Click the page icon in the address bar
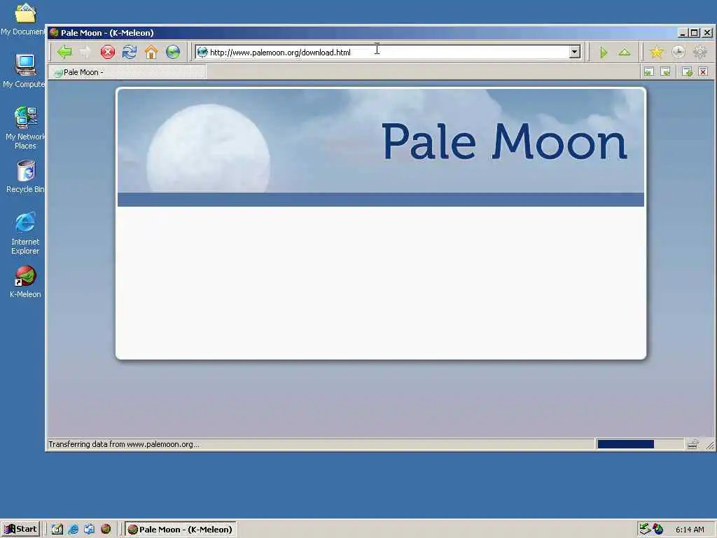The width and height of the screenshot is (717, 538). click(202, 52)
